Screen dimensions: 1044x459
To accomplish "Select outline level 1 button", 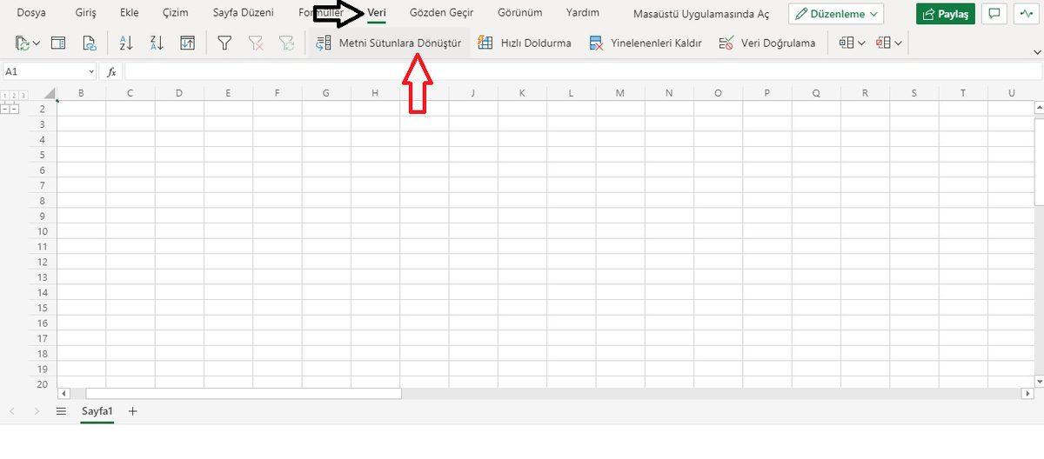I will pyautogui.click(x=5, y=95).
